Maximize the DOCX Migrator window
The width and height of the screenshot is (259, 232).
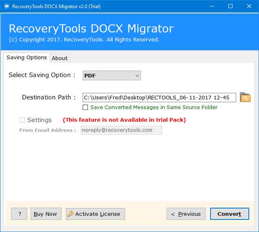230,6
